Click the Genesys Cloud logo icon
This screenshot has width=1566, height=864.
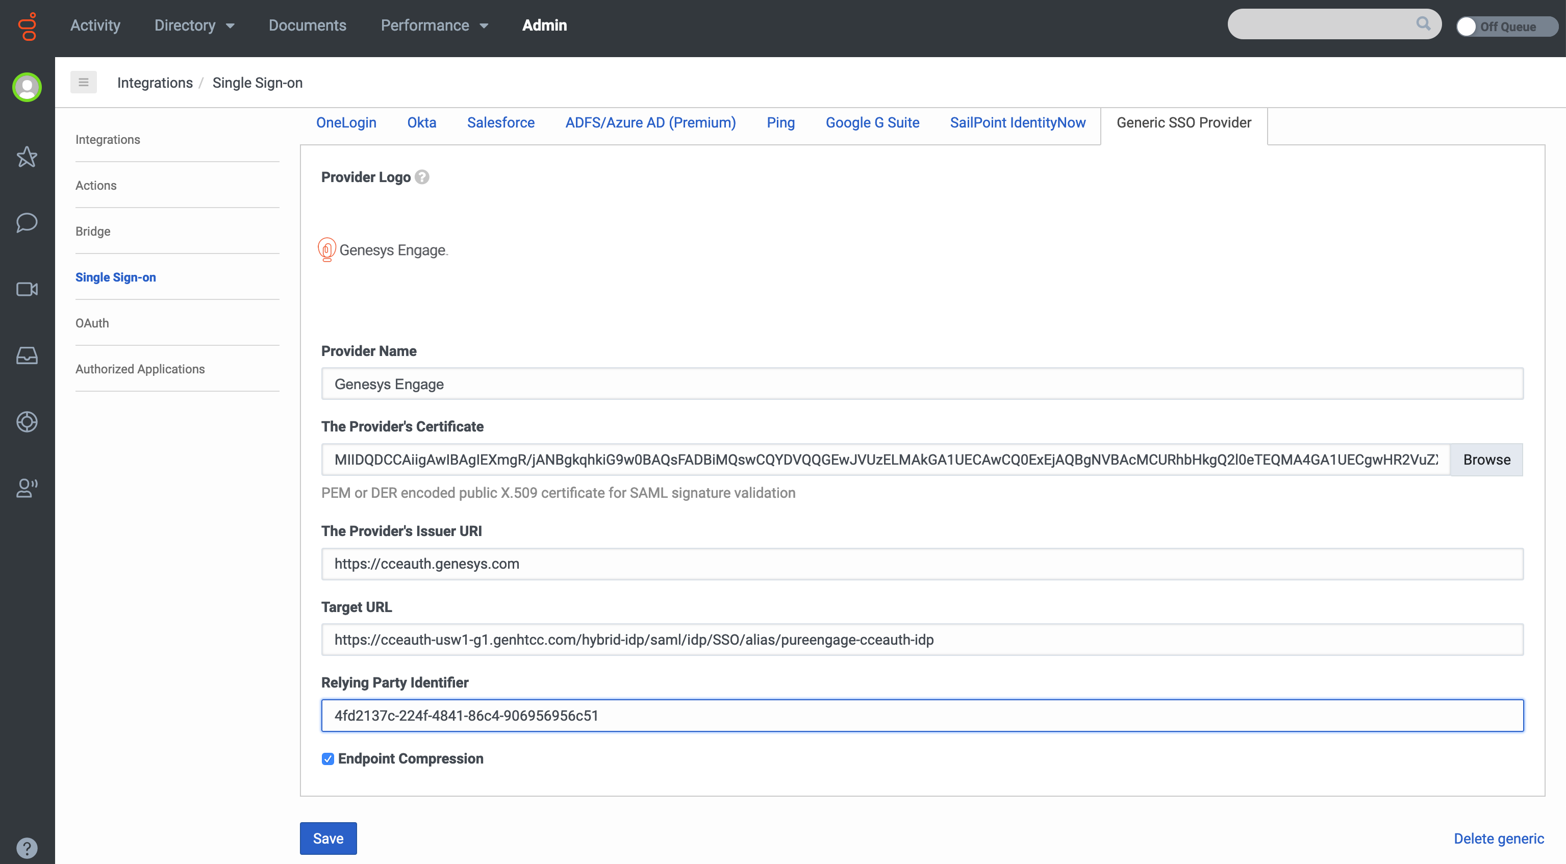pyautogui.click(x=28, y=26)
